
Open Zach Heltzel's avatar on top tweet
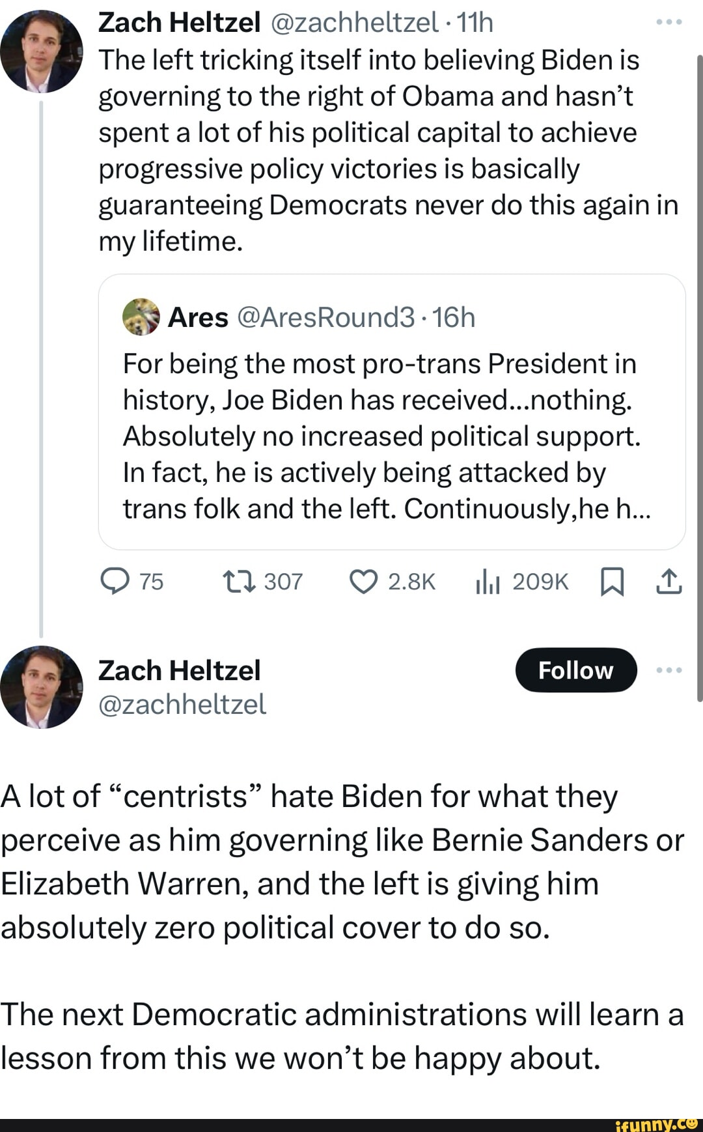pyautogui.click(x=42, y=51)
